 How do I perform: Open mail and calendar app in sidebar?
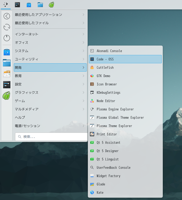[x=7, y=74]
